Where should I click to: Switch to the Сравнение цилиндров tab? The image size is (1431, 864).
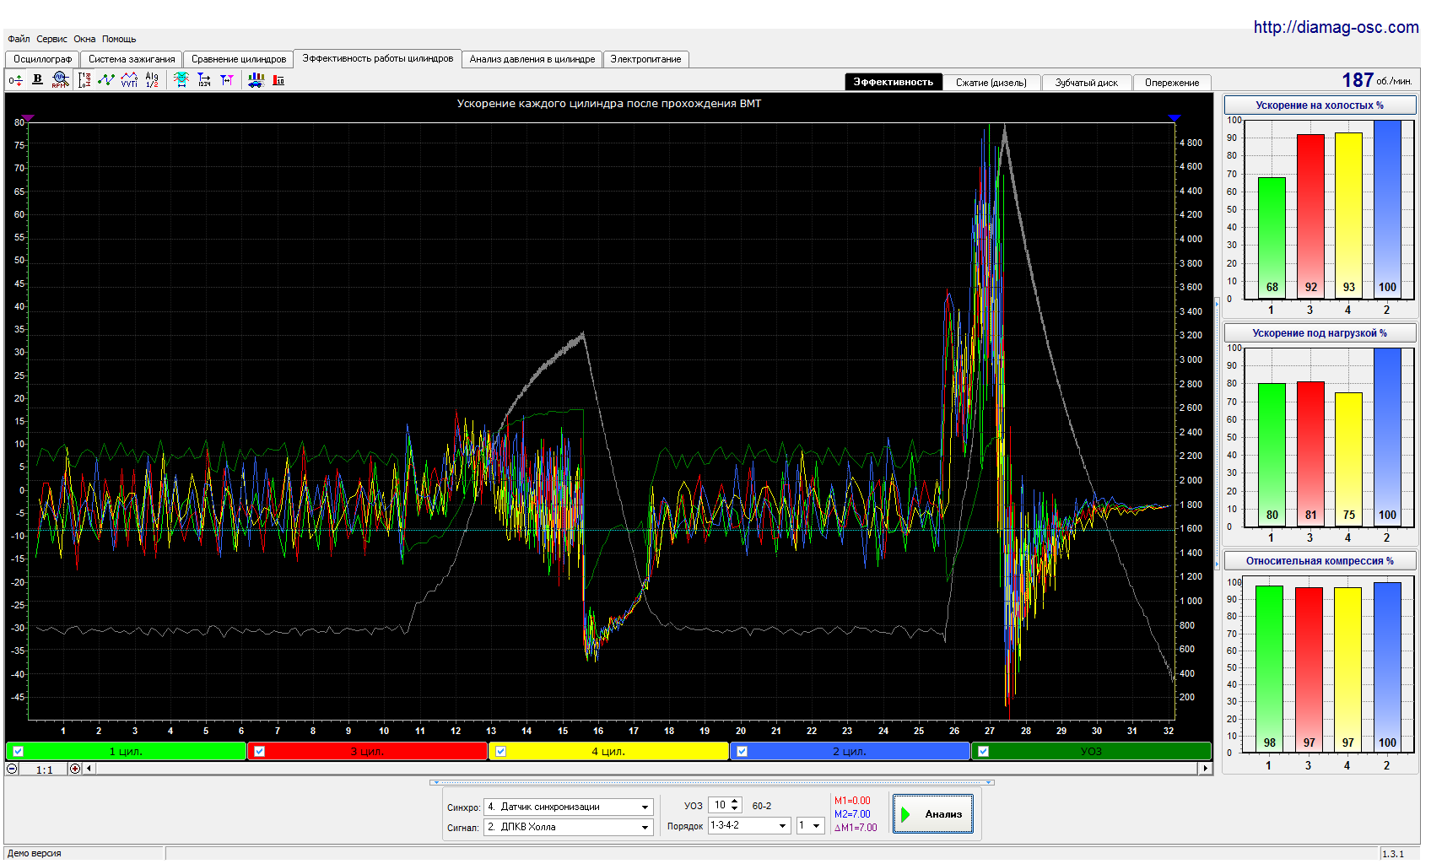[x=239, y=59]
